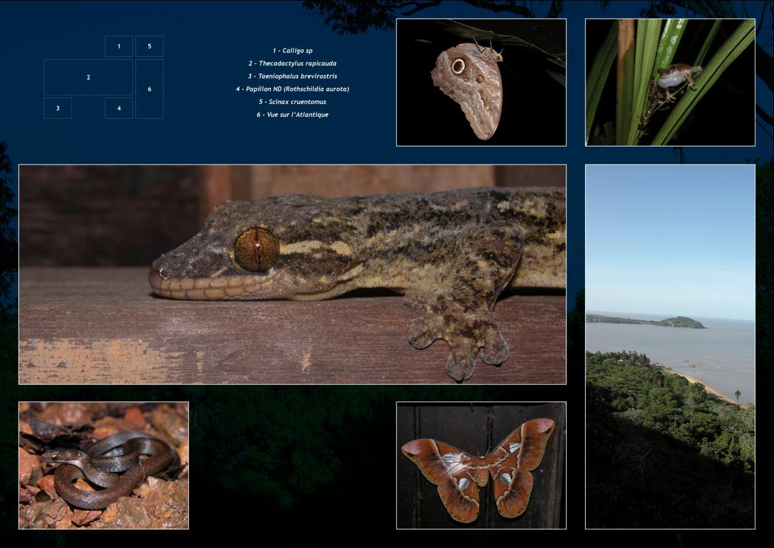Image resolution: width=774 pixels, height=548 pixels.
Task: Click the 'Papillon ND (Rothschildia aurota)' caption
Action: click(x=292, y=89)
